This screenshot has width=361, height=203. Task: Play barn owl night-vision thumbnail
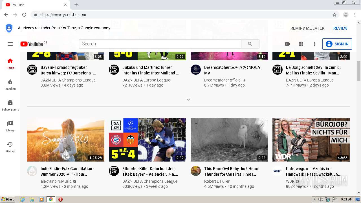[x=229, y=140]
